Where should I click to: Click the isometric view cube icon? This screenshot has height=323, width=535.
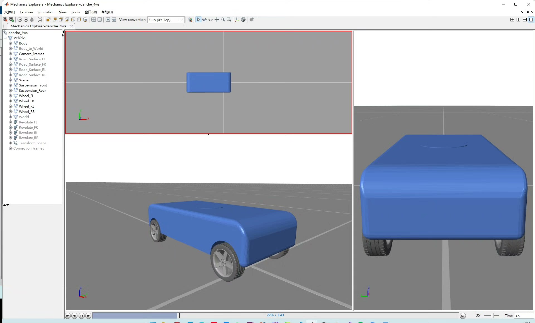[86, 20]
